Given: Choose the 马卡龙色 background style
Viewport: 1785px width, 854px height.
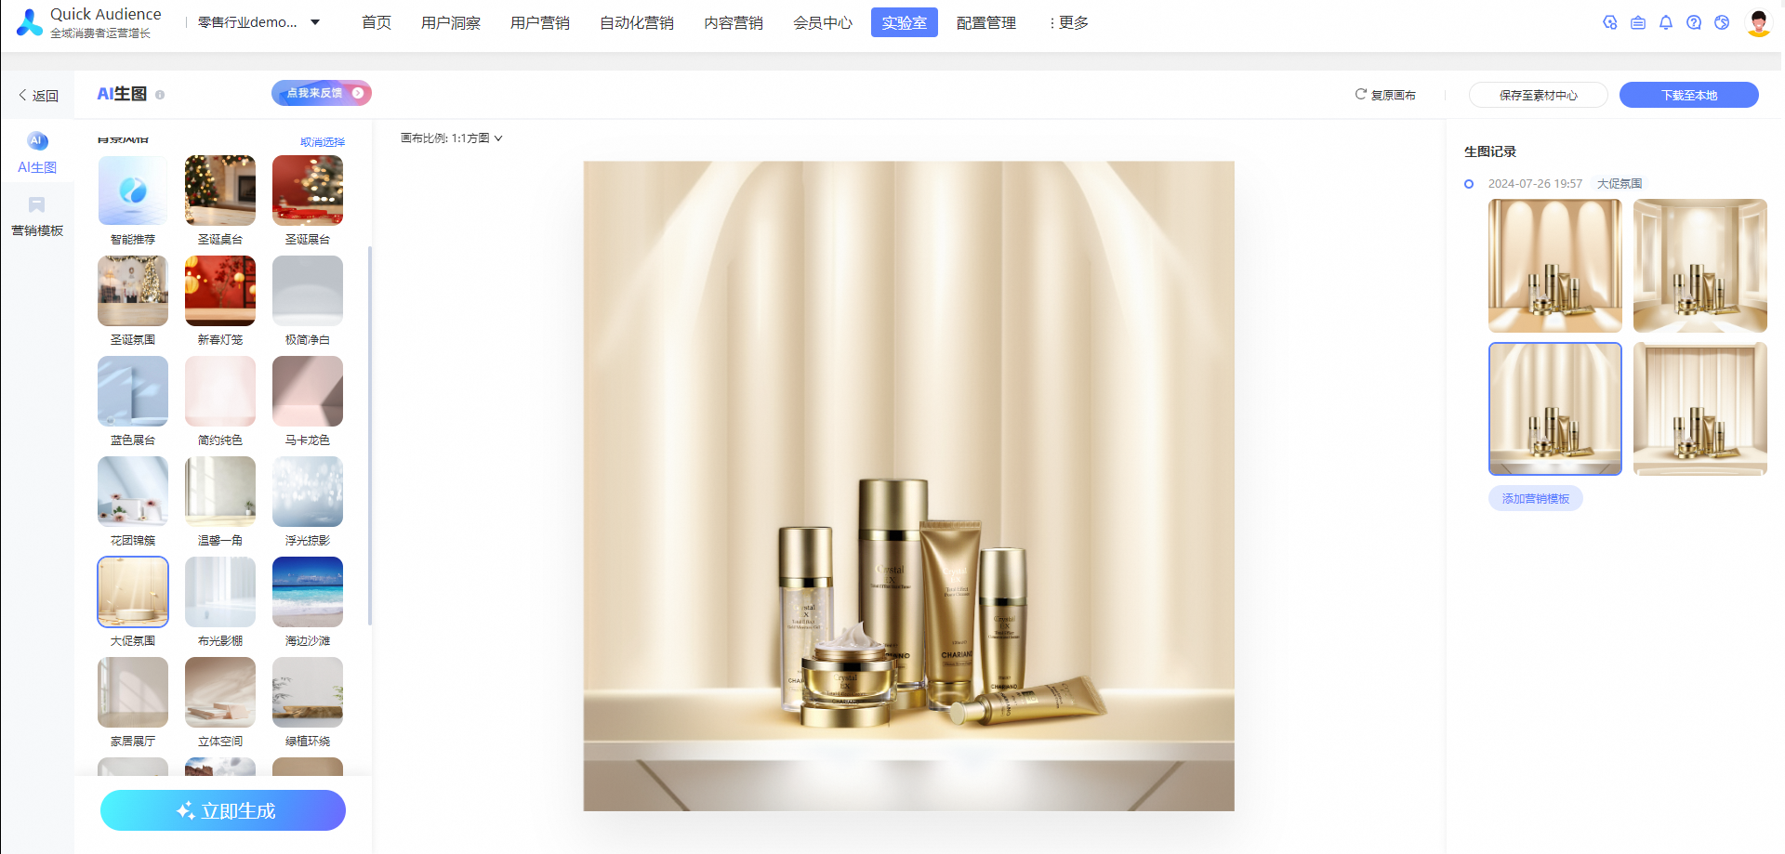Looking at the screenshot, I should click(308, 391).
